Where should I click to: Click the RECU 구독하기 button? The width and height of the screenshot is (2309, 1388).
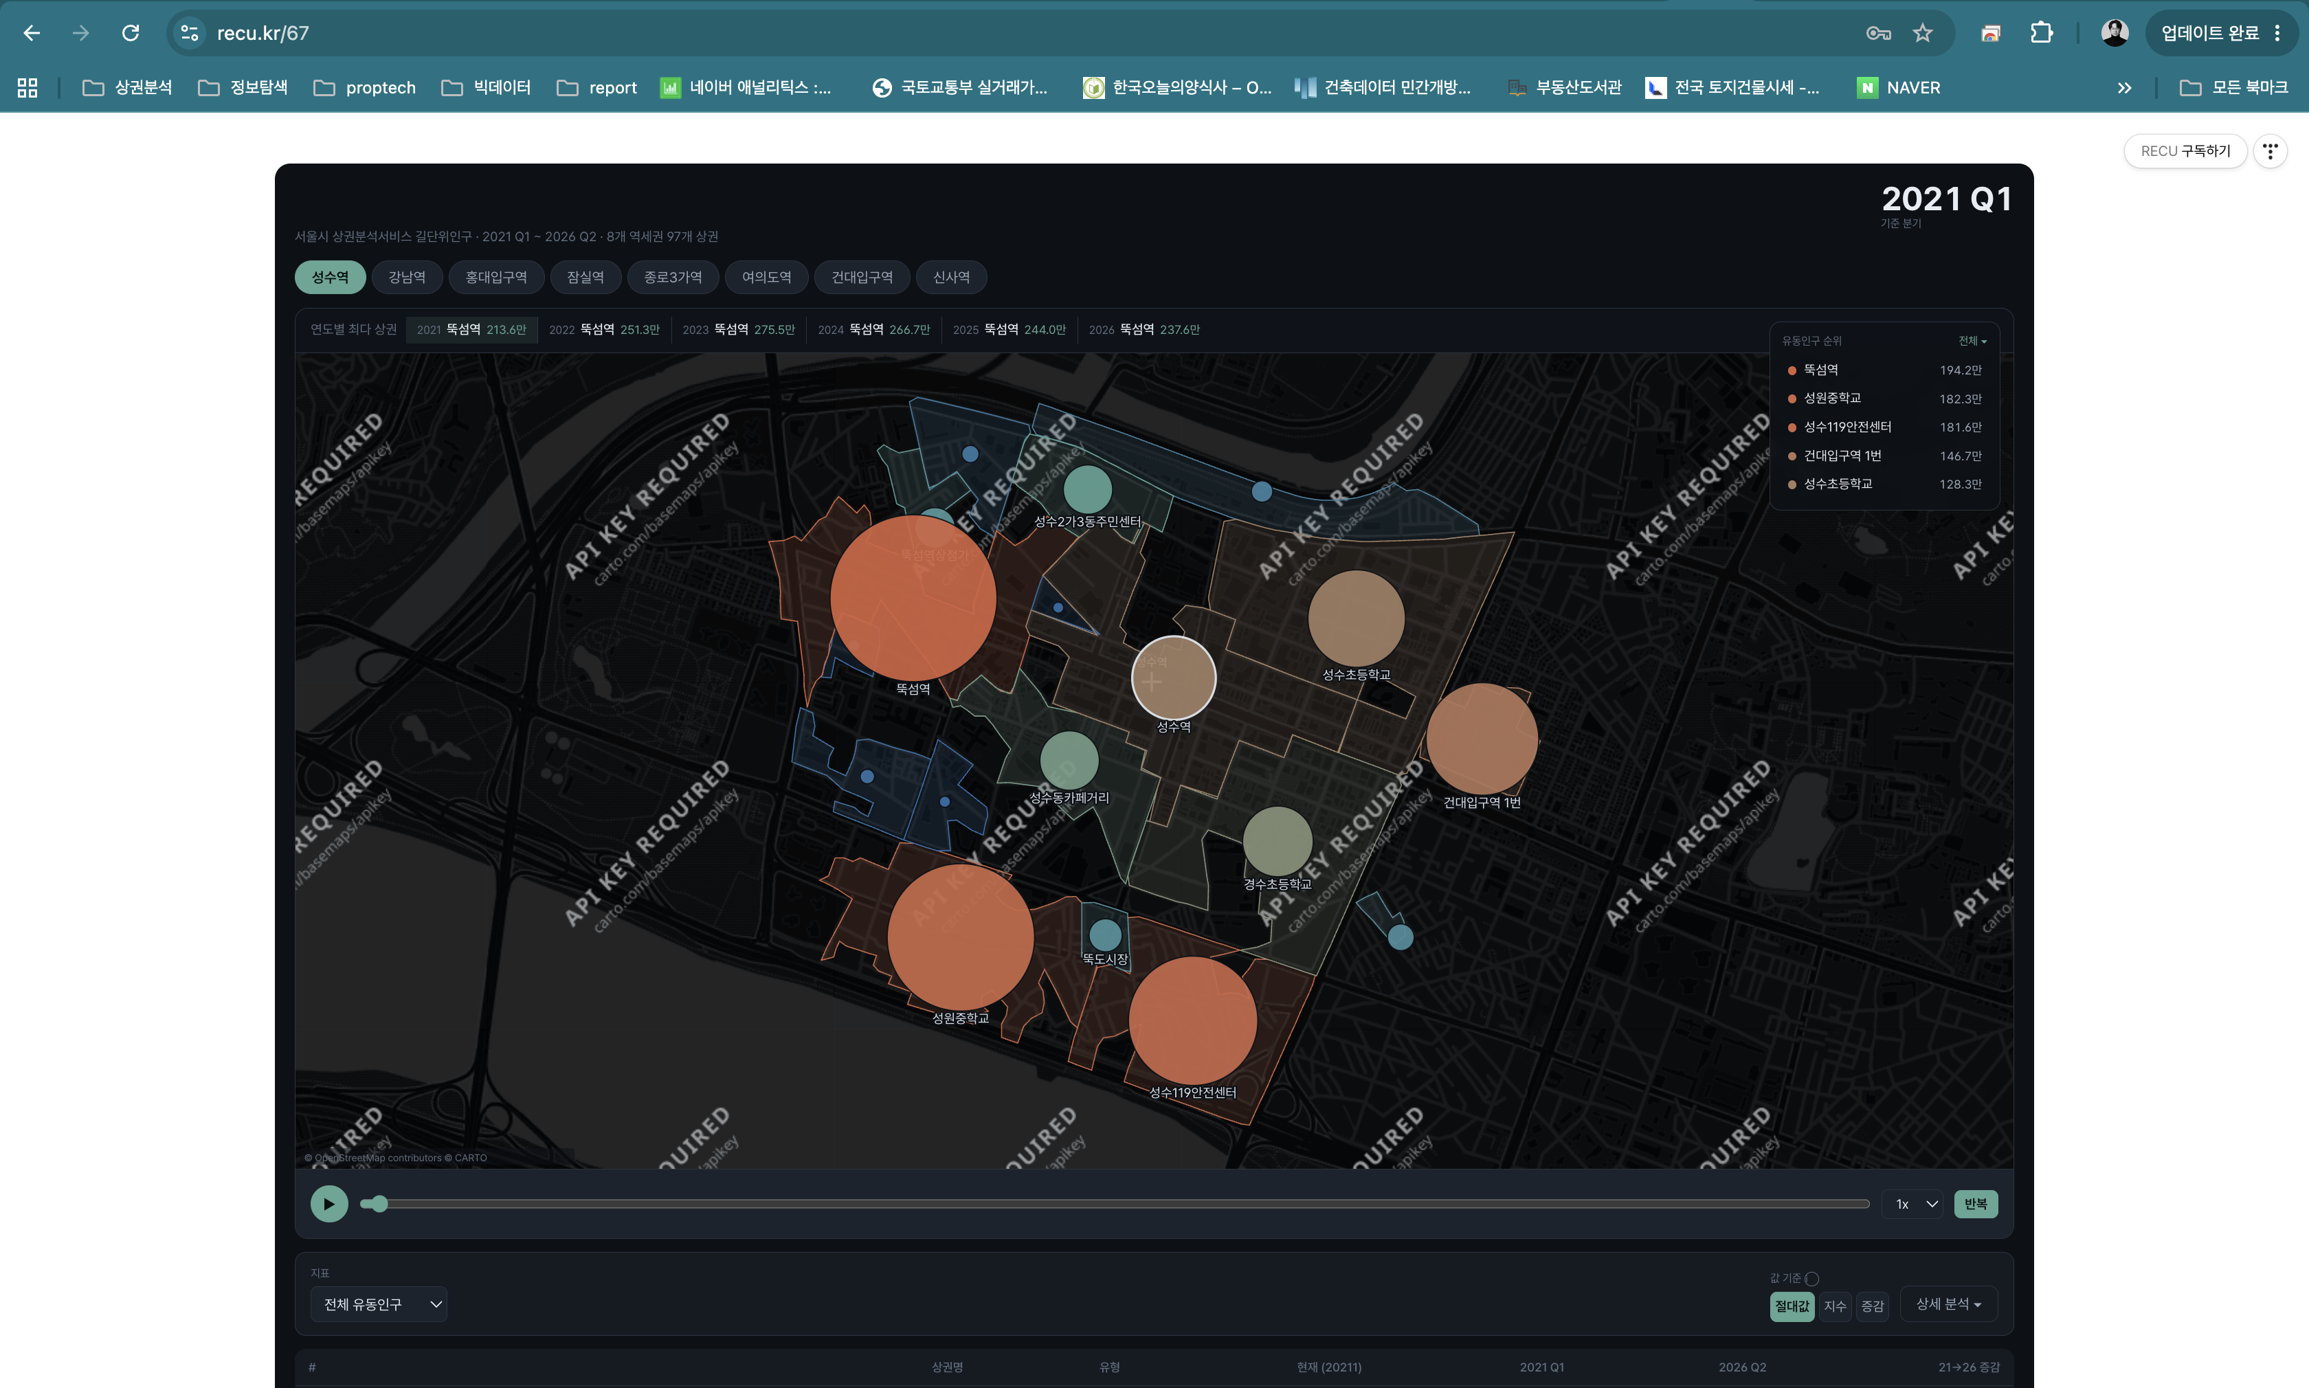point(2185,150)
